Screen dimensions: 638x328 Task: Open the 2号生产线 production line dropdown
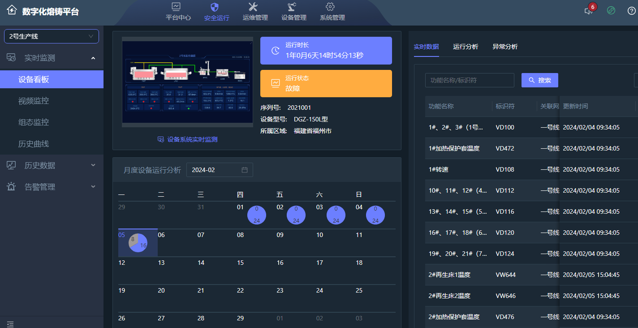tap(51, 36)
